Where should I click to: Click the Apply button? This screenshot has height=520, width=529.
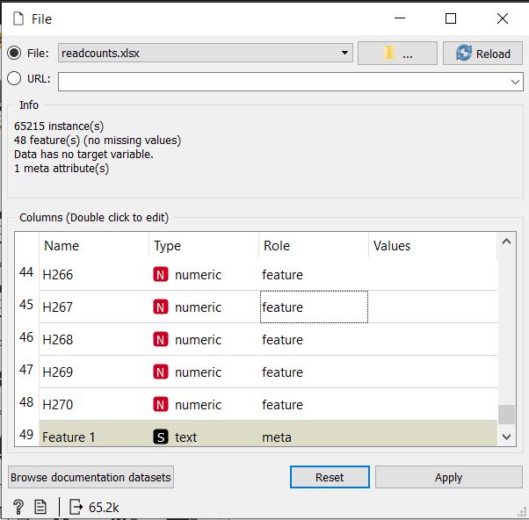pos(449,477)
